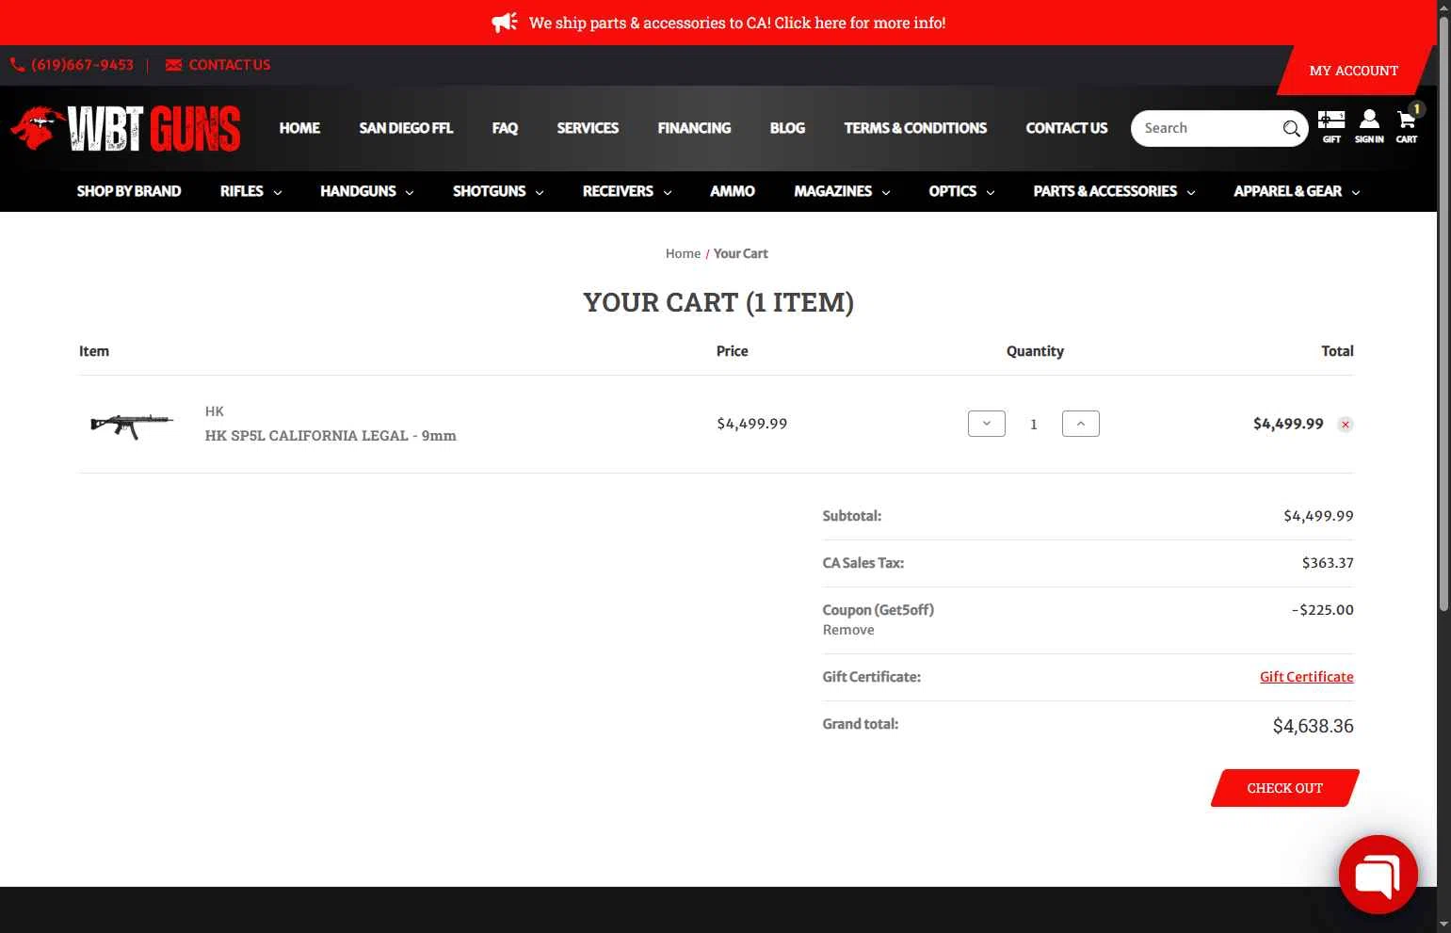Click the megaphone icon in the announcement banner
Screen dimensions: 1451x933
click(505, 23)
